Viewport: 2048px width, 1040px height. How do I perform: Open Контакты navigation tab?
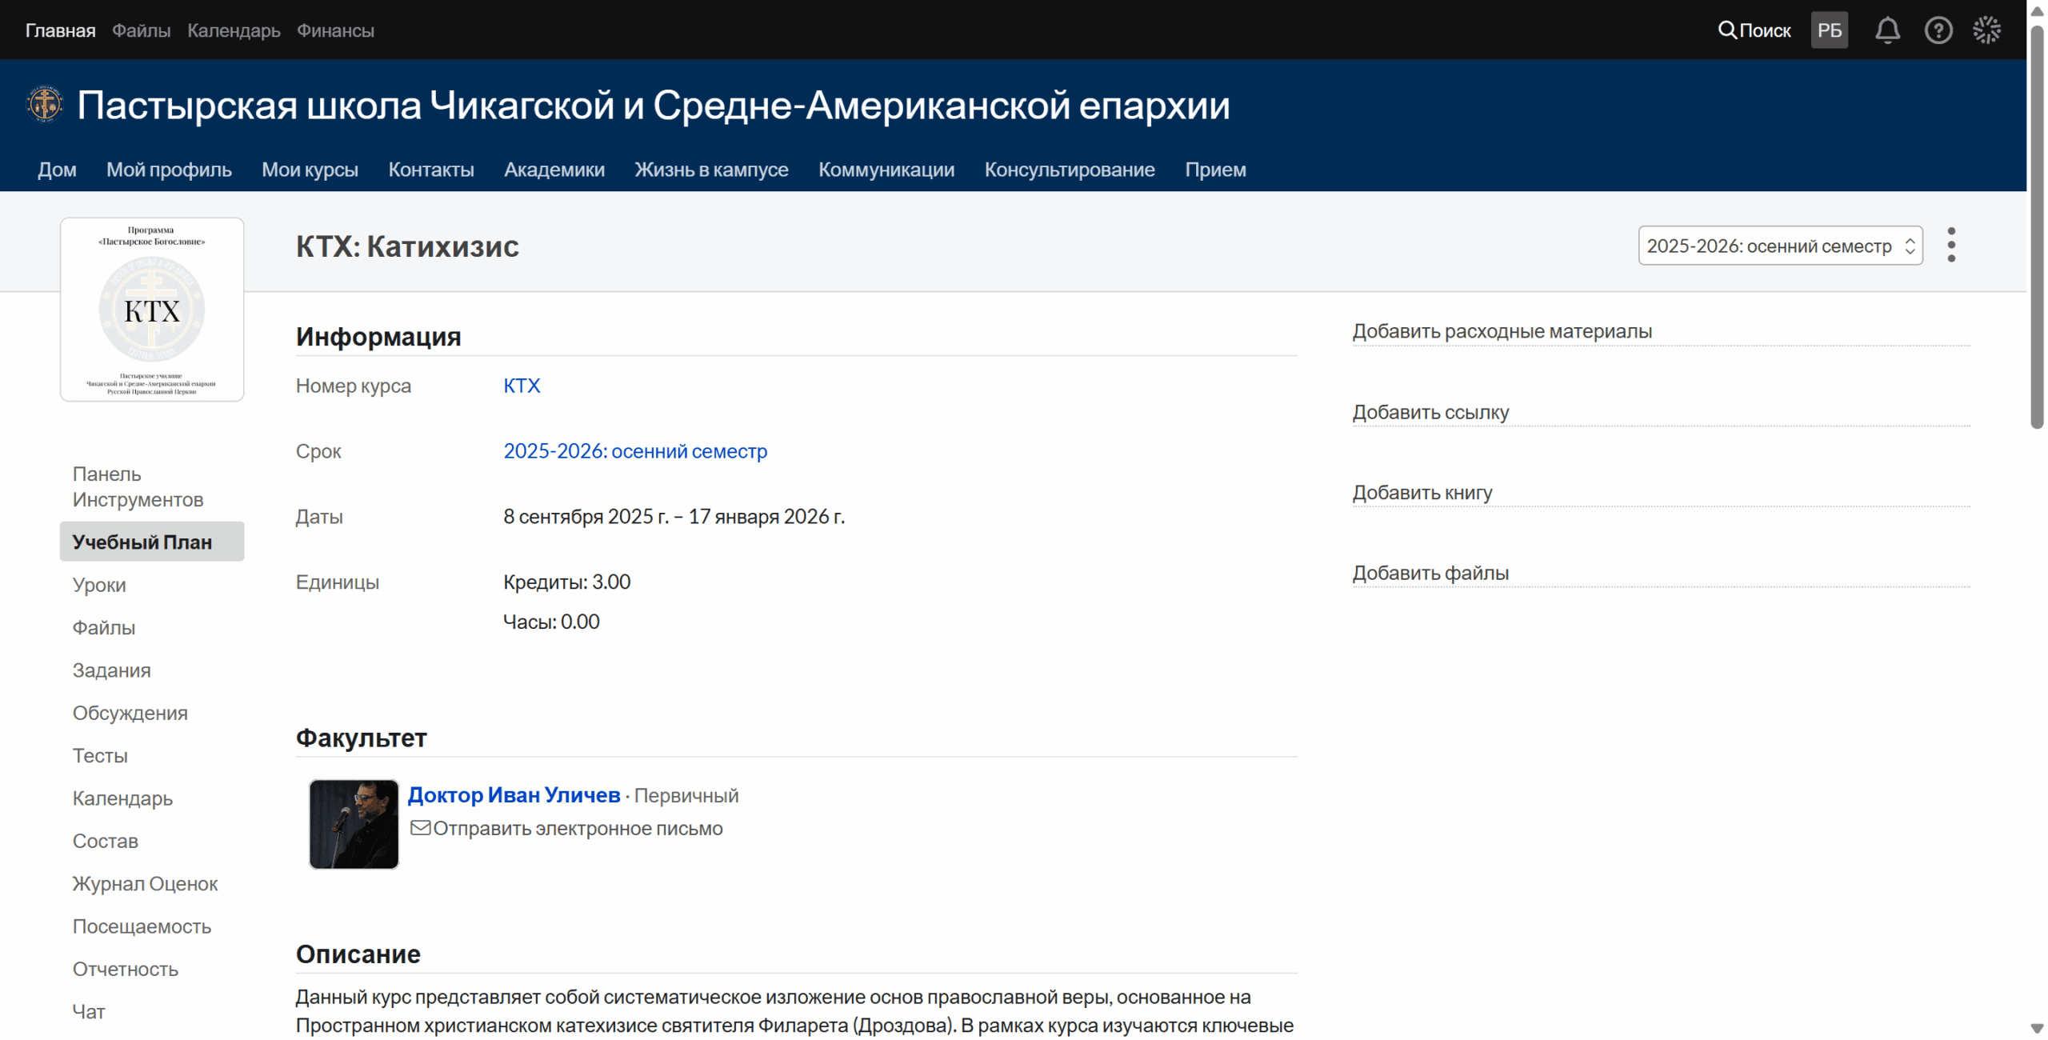click(x=431, y=170)
